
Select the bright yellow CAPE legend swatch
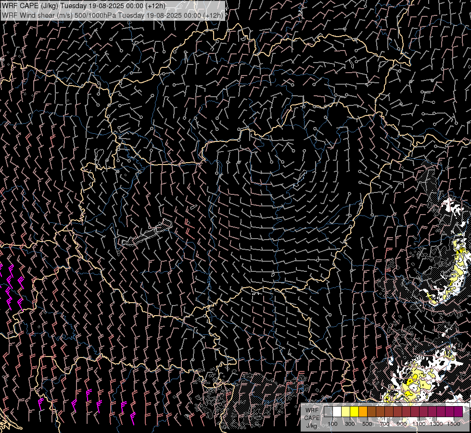pyautogui.click(x=355, y=411)
